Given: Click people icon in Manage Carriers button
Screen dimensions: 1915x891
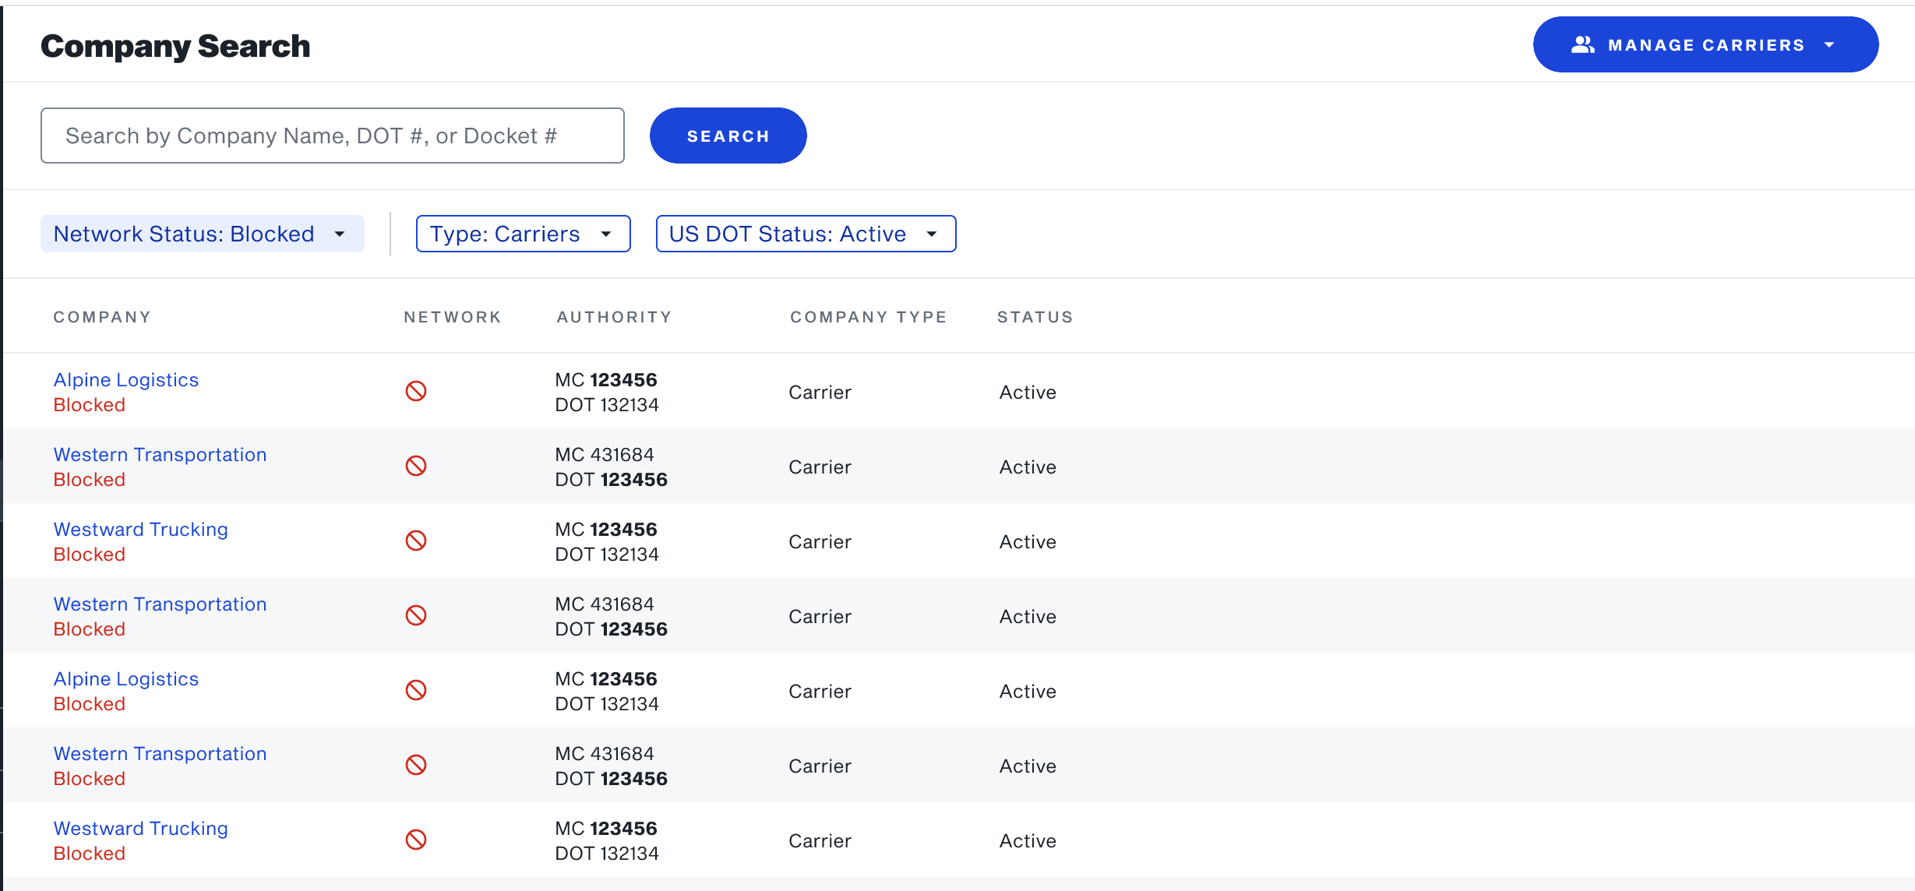Looking at the screenshot, I should pos(1582,44).
